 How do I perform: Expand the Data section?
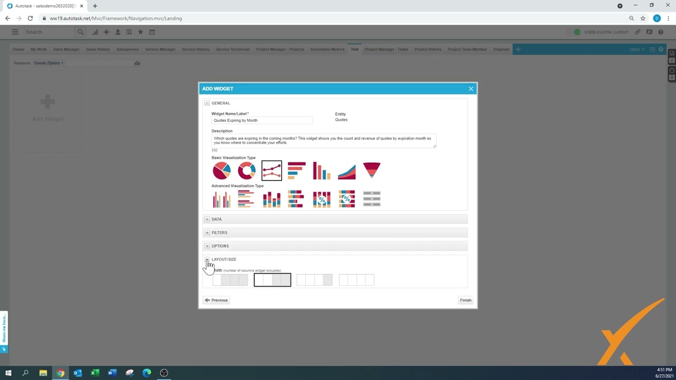pyautogui.click(x=207, y=219)
